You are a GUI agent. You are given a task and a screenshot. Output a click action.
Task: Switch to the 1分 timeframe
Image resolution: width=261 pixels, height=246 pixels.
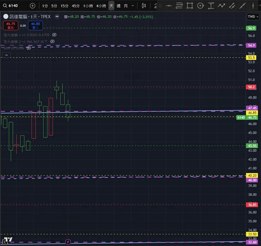coord(45,6)
